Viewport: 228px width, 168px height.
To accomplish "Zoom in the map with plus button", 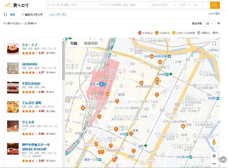I will (x=214, y=156).
